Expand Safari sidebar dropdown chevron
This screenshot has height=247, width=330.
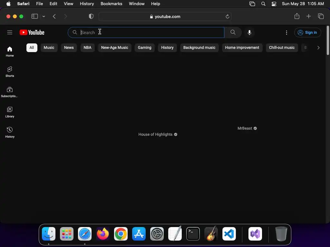(44, 16)
